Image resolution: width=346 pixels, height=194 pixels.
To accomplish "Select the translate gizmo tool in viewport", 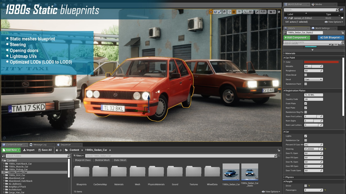I will pos(211,12).
